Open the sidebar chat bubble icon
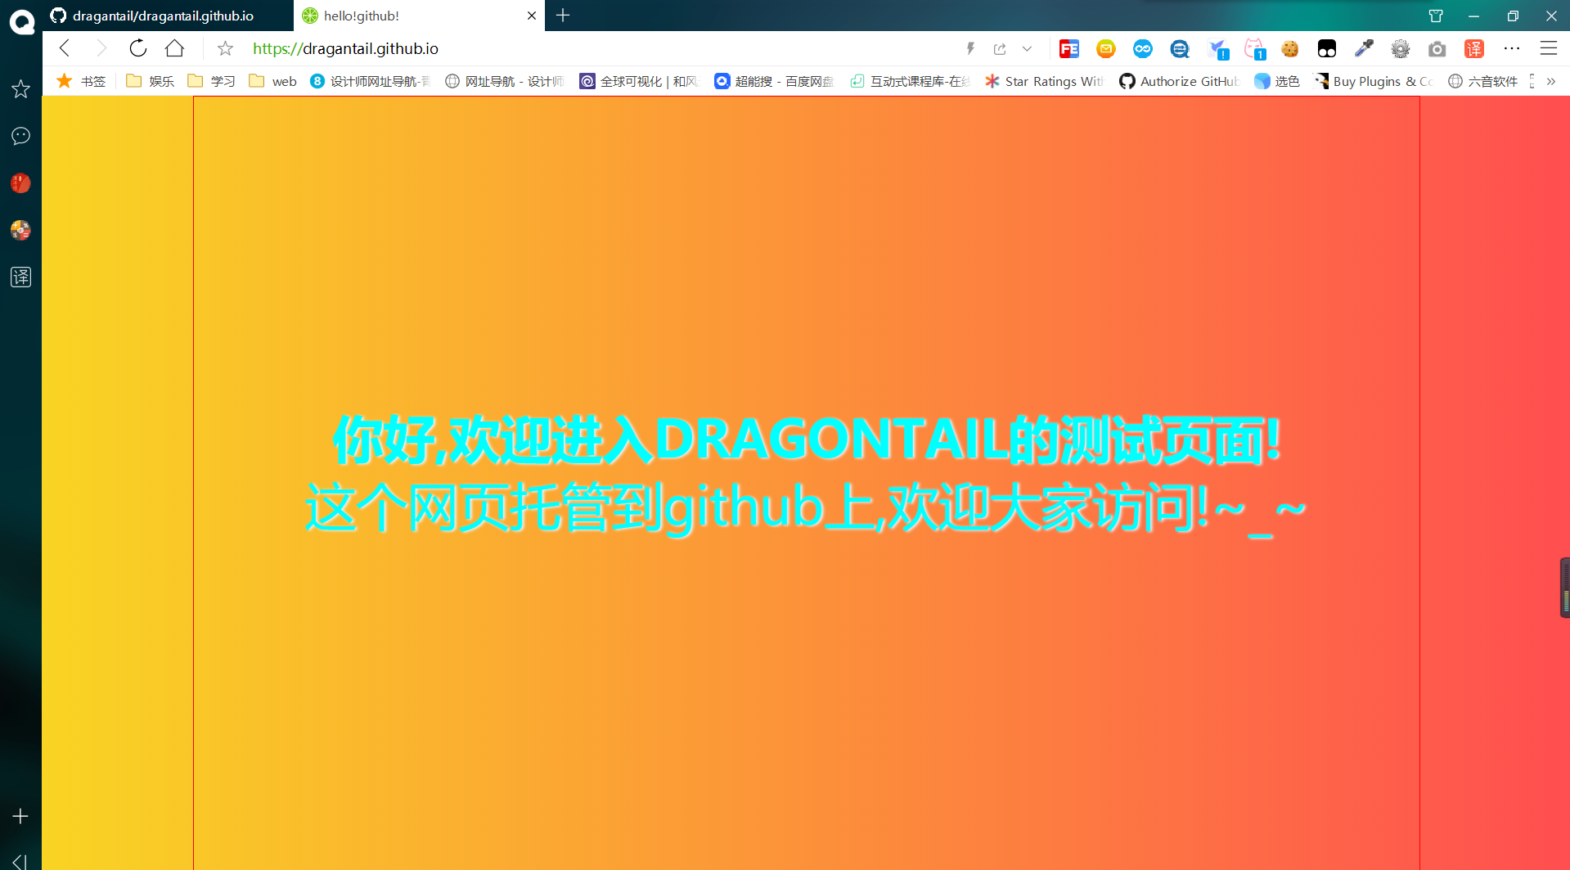 click(x=20, y=136)
